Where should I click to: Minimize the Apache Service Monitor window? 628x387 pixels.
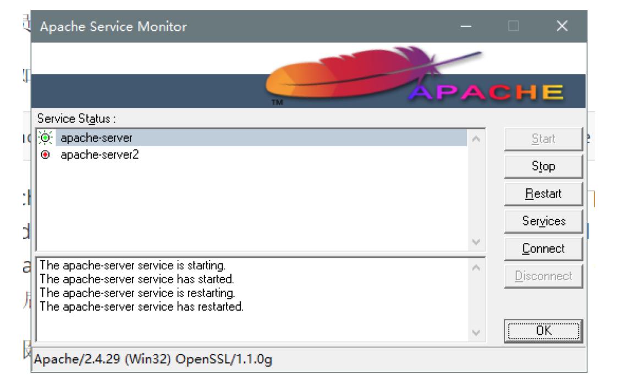tap(466, 26)
